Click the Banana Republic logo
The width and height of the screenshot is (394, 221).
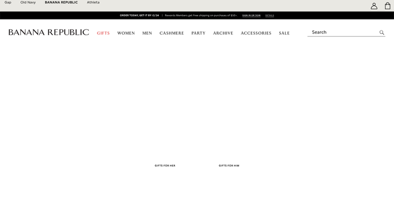click(x=48, y=32)
